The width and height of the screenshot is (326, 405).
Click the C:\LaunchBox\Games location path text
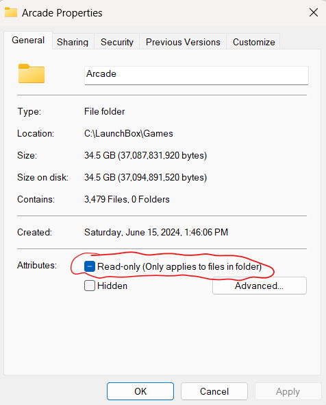[x=128, y=134]
